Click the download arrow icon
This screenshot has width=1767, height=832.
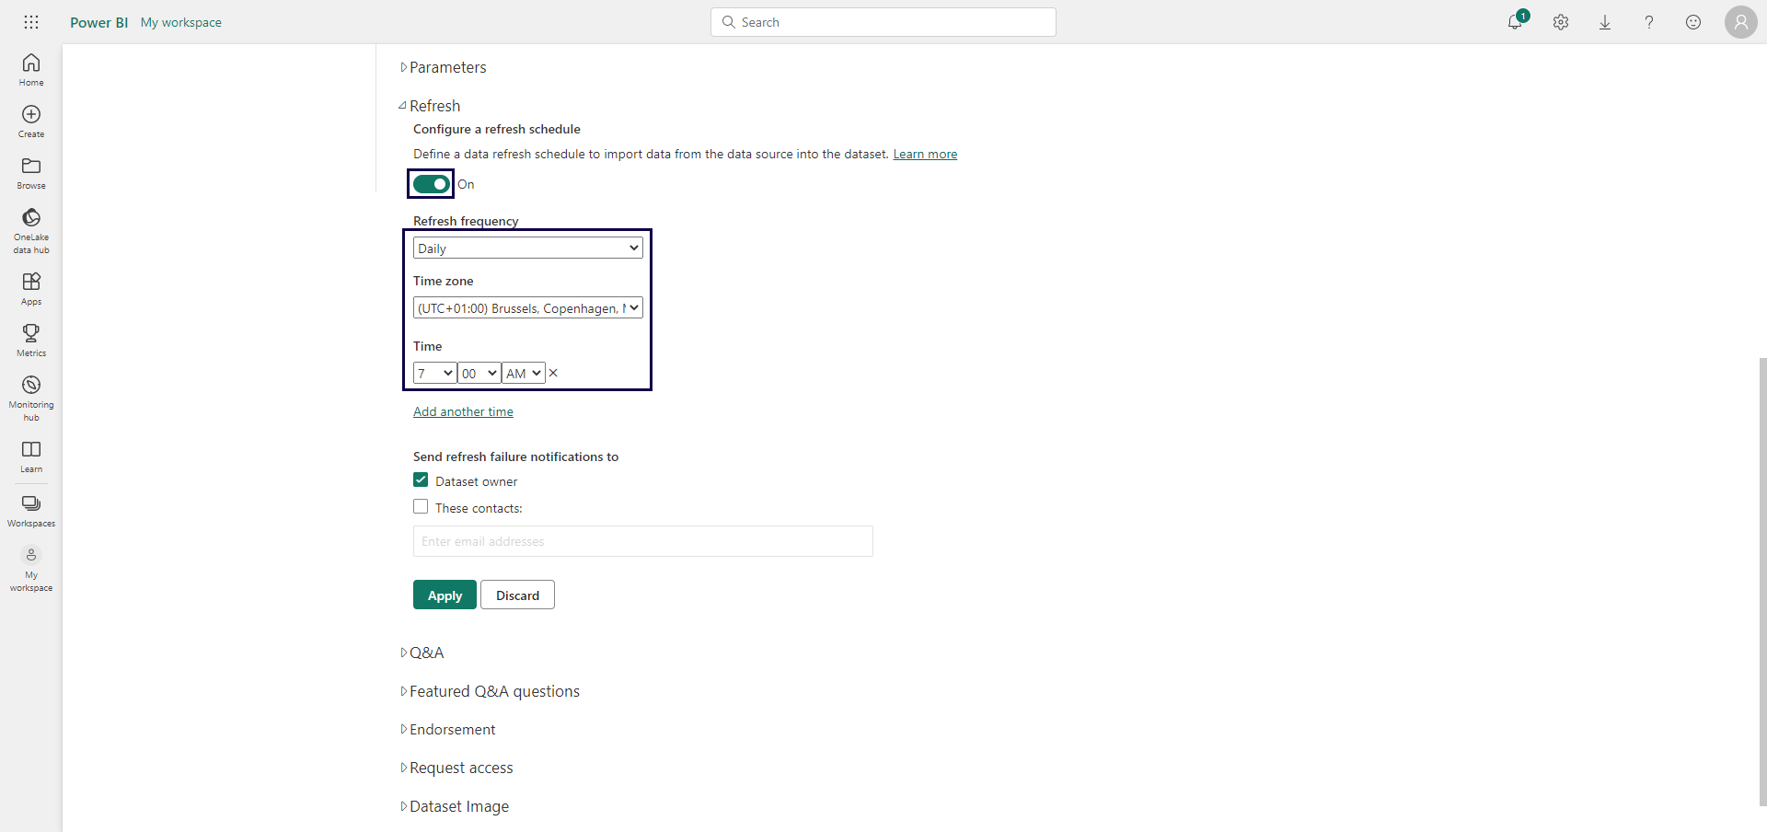pos(1605,22)
